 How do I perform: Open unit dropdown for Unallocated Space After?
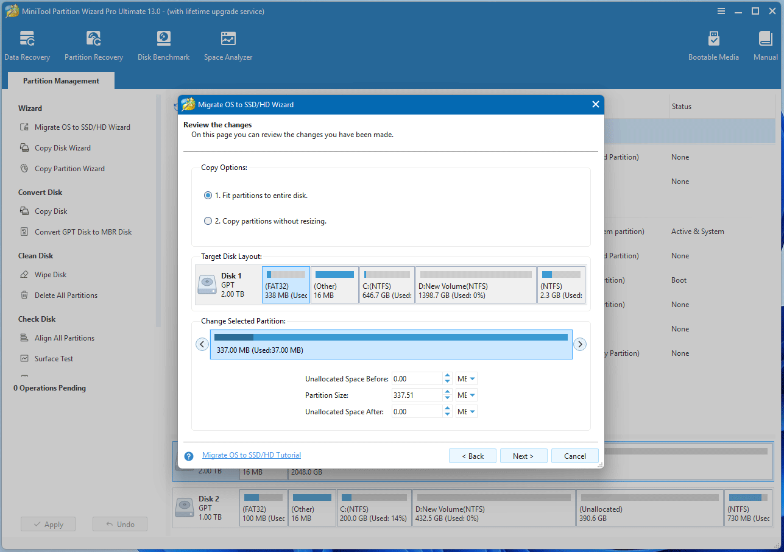(x=467, y=412)
